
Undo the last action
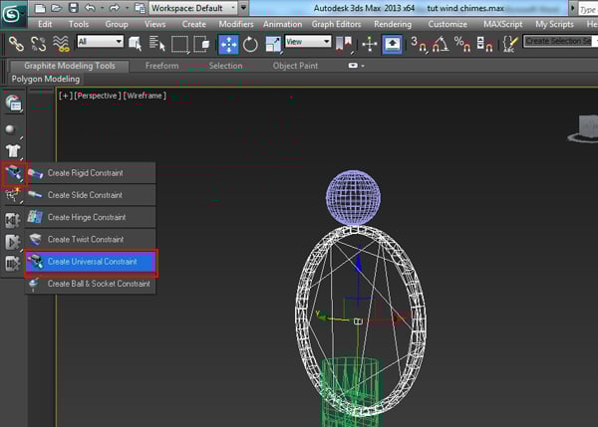click(90, 8)
